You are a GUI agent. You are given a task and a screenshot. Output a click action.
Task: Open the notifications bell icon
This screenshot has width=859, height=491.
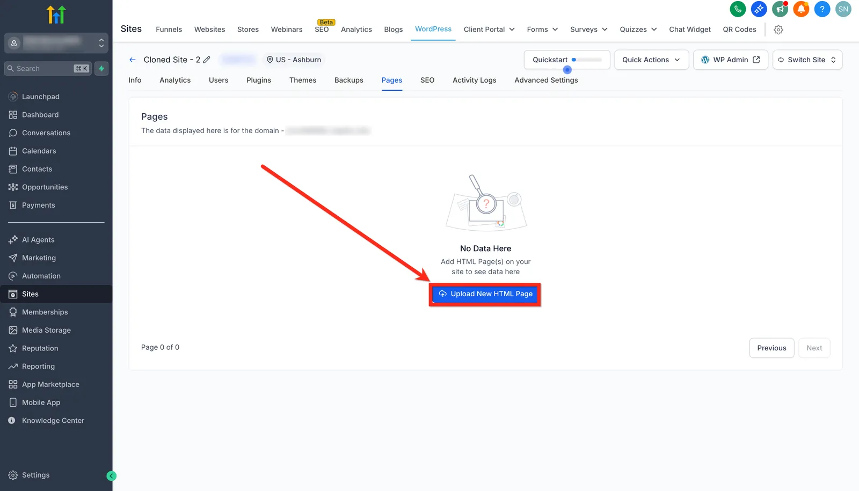(801, 9)
